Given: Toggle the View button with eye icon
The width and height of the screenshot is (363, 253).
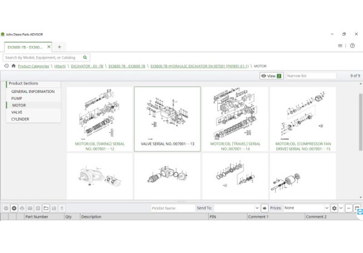Looking at the screenshot, I should click(x=271, y=76).
